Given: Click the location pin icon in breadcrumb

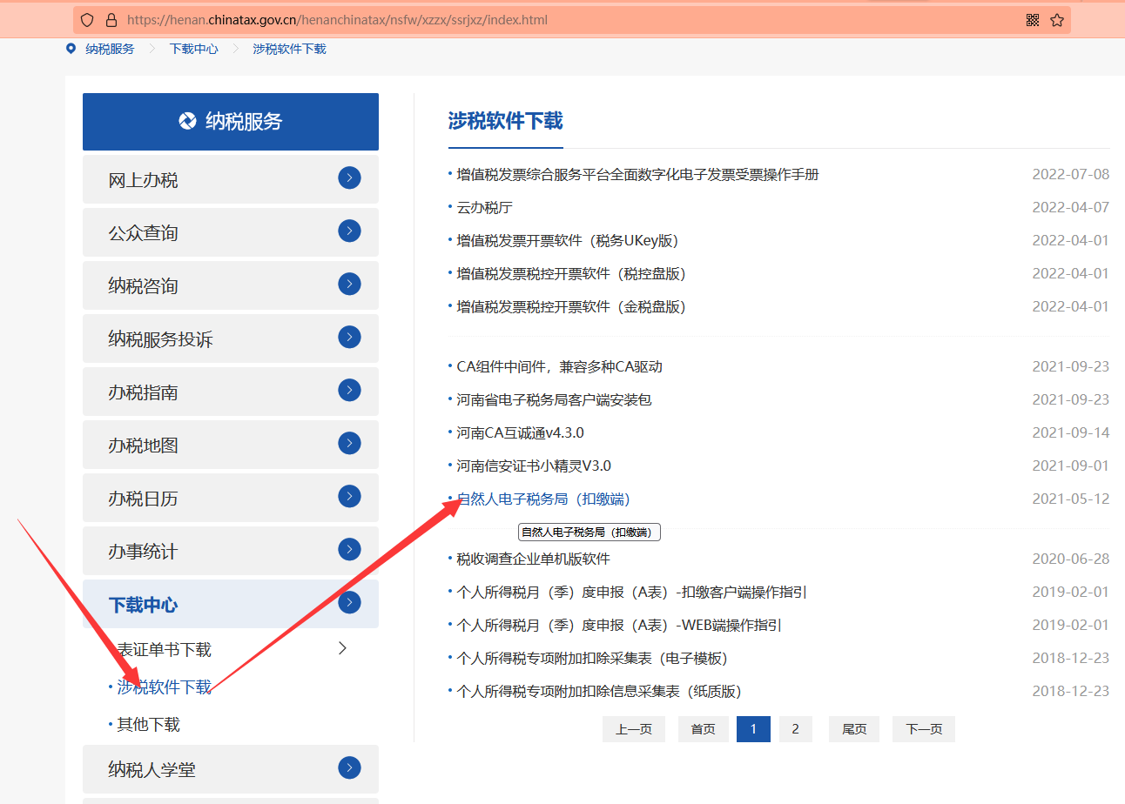Looking at the screenshot, I should point(71,49).
